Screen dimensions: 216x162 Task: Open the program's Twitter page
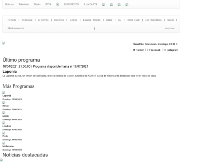138,50
